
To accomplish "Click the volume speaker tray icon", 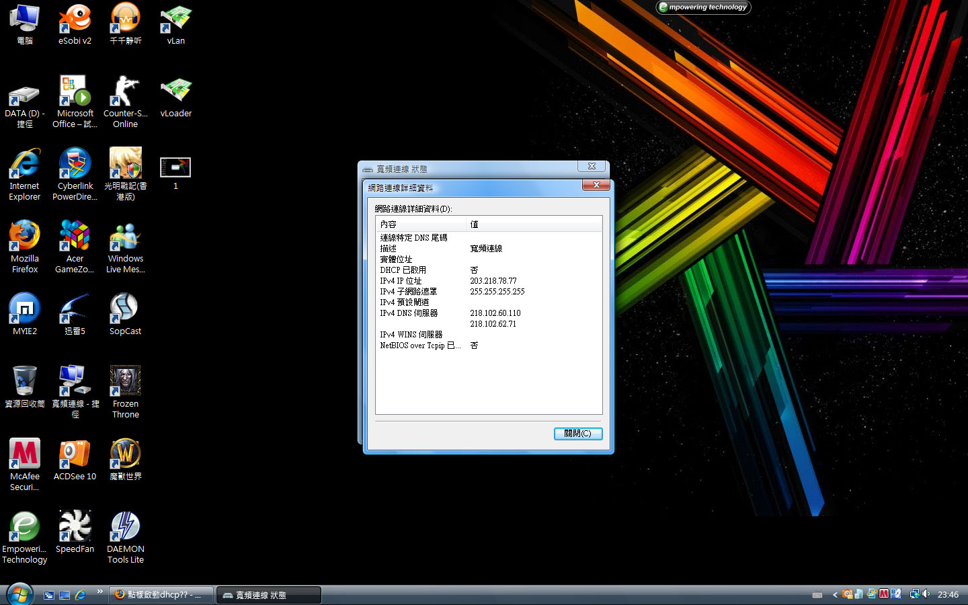I will tap(926, 594).
